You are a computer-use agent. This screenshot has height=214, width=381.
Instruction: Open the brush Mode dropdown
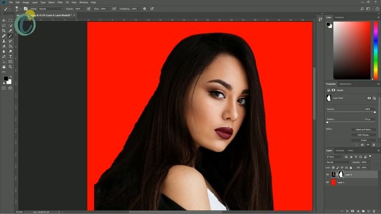[51, 9]
